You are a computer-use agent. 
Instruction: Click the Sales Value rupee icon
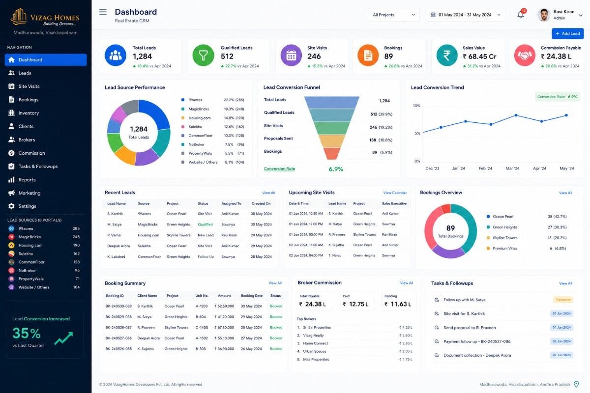point(447,55)
